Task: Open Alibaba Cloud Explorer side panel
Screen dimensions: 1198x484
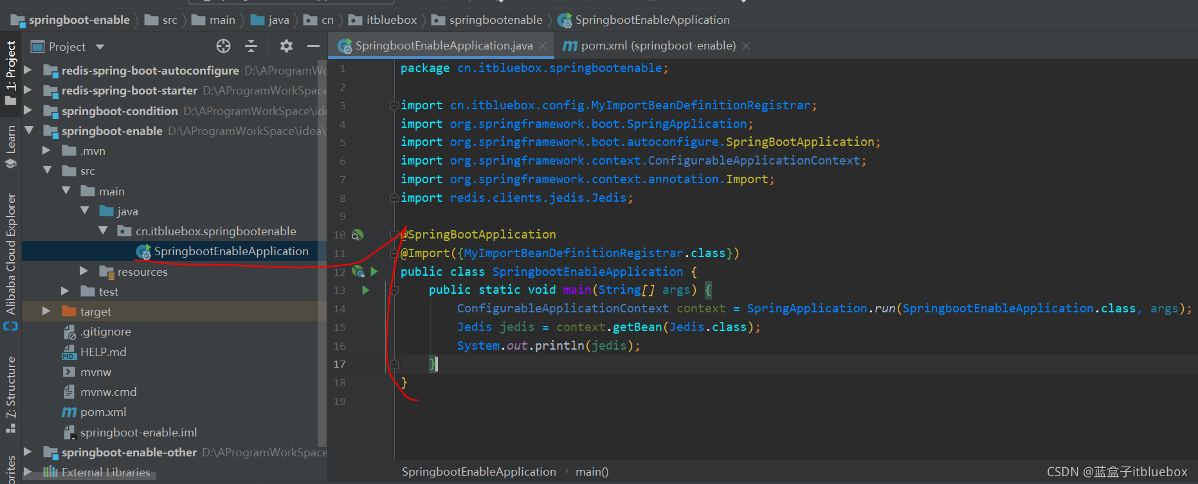Action: (10, 262)
